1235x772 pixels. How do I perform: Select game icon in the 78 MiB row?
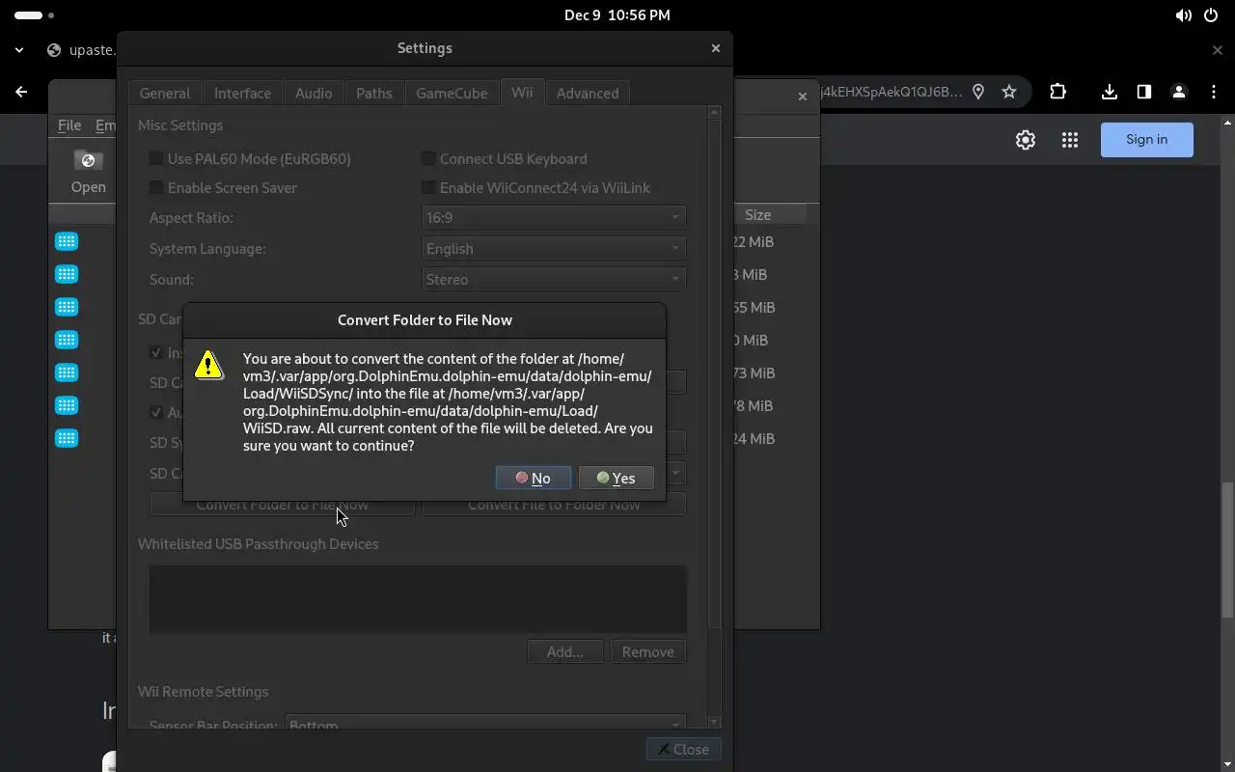[x=67, y=405]
